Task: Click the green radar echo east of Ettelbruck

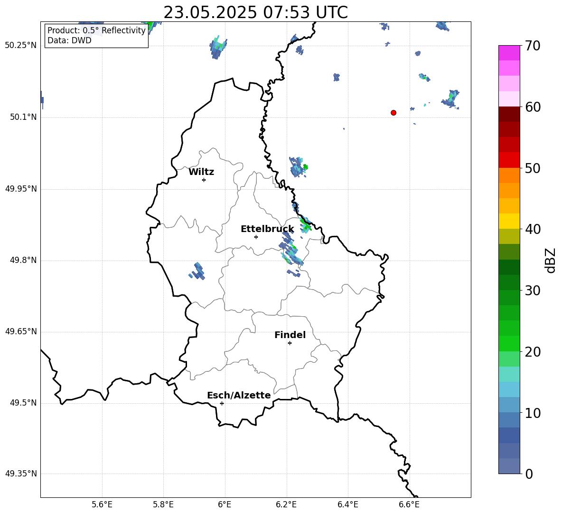Action: [306, 225]
